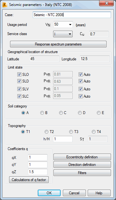
Task: Focus the qZ coefficient field
Action: click(x=38, y=172)
